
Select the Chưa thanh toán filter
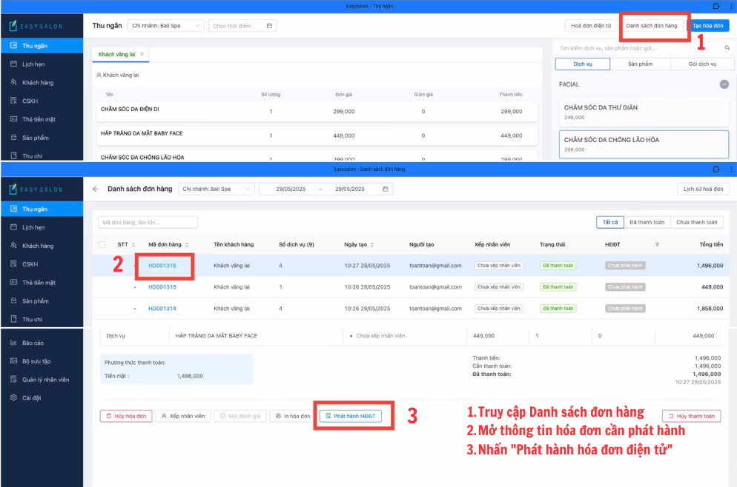pyautogui.click(x=696, y=222)
